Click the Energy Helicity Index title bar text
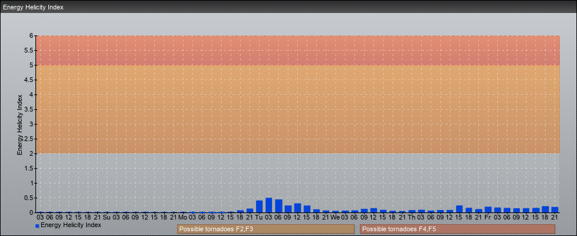 33,8
